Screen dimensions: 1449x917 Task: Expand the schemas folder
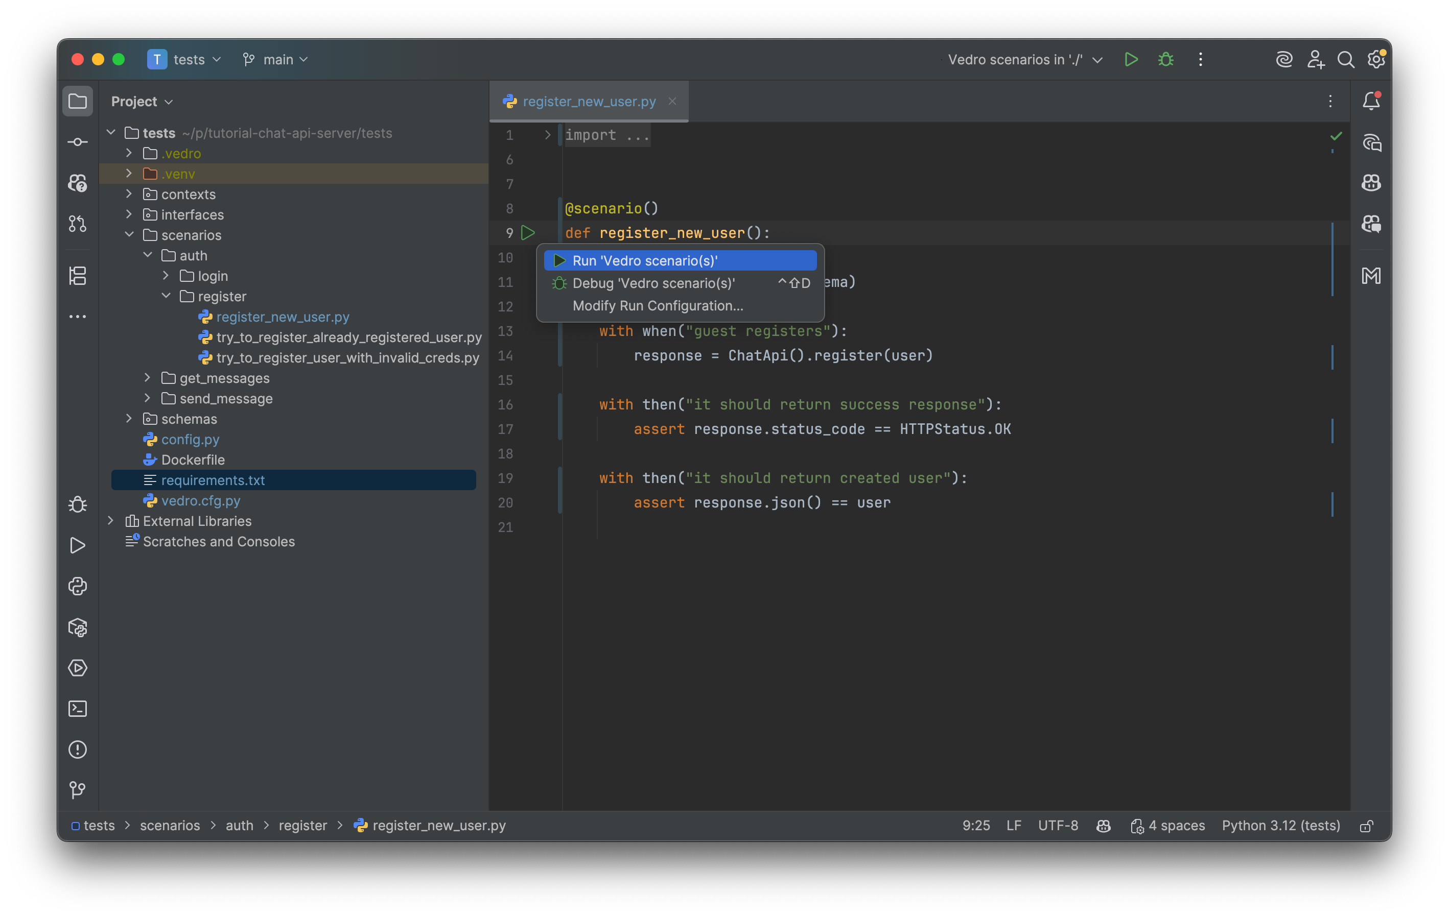click(x=129, y=419)
